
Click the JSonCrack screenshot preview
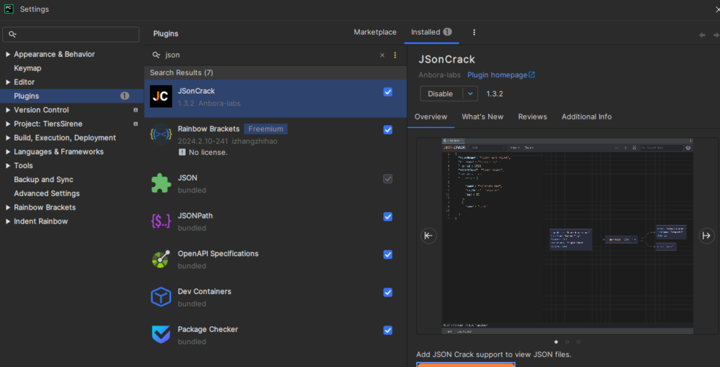tap(567, 236)
